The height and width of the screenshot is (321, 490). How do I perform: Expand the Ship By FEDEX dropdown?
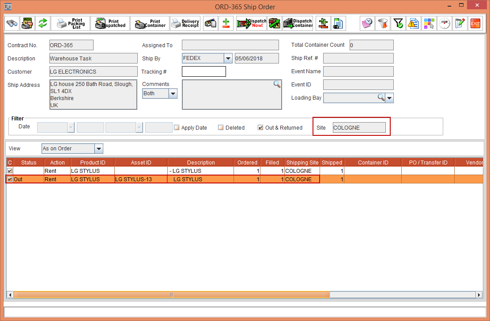pyautogui.click(x=228, y=58)
